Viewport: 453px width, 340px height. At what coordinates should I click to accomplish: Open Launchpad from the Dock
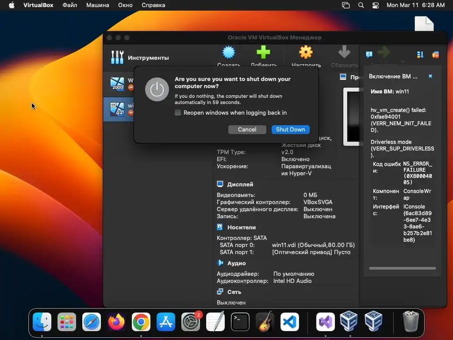click(67, 321)
